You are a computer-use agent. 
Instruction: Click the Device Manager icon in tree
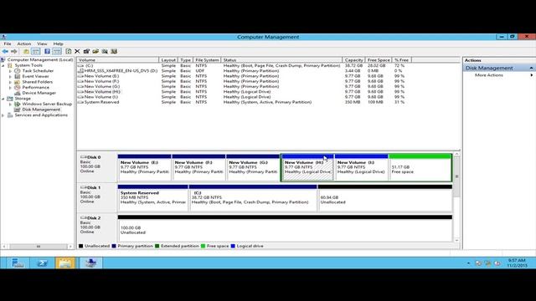pos(18,93)
